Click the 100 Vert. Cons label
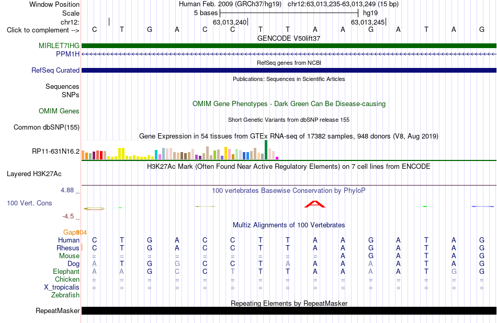 [x=29, y=203]
